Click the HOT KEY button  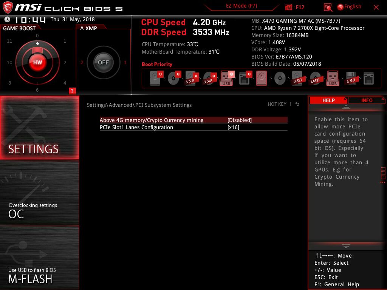[277, 104]
